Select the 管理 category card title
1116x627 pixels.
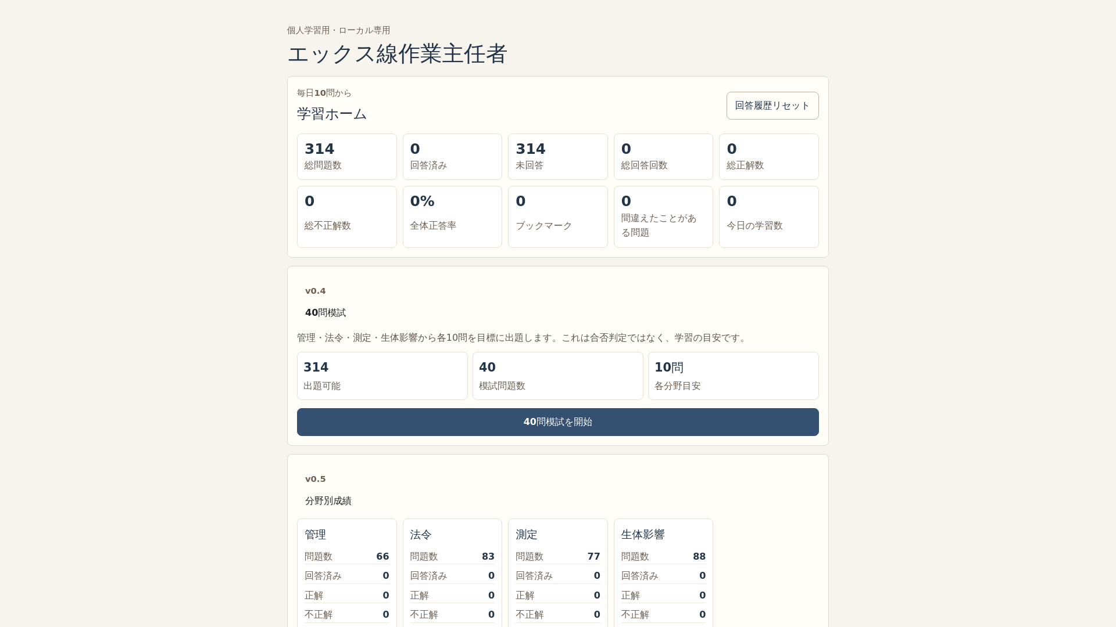(x=316, y=534)
